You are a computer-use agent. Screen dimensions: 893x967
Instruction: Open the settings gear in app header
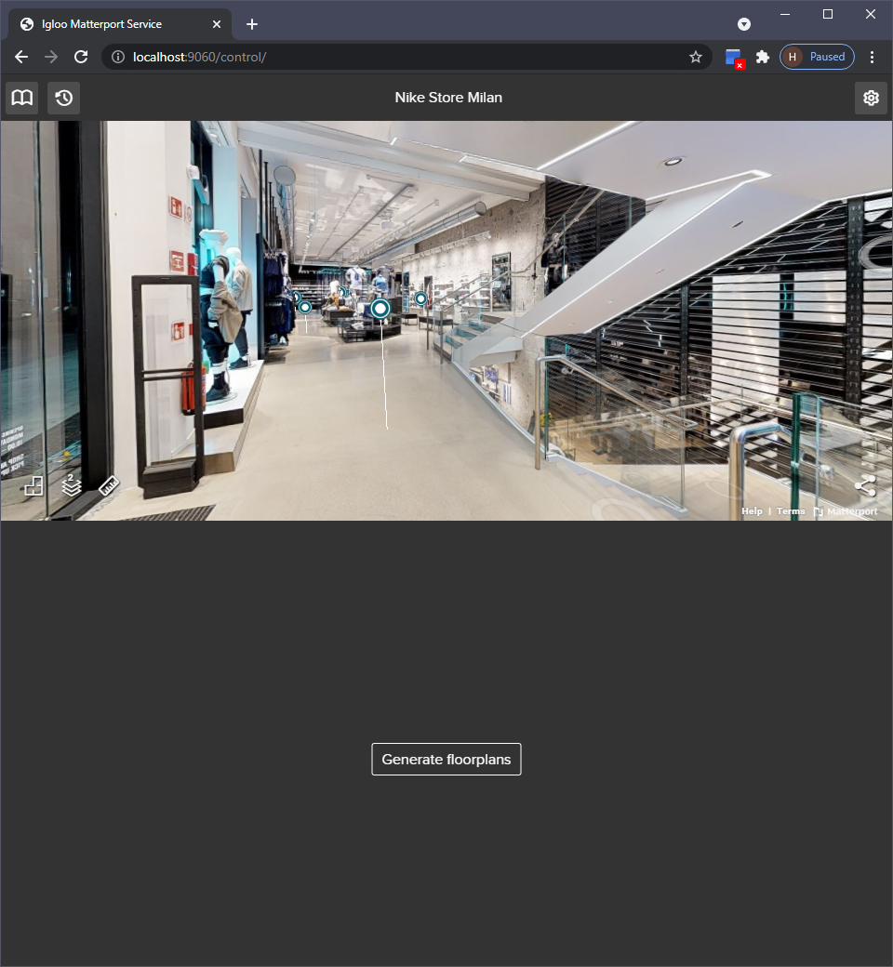[x=871, y=98]
